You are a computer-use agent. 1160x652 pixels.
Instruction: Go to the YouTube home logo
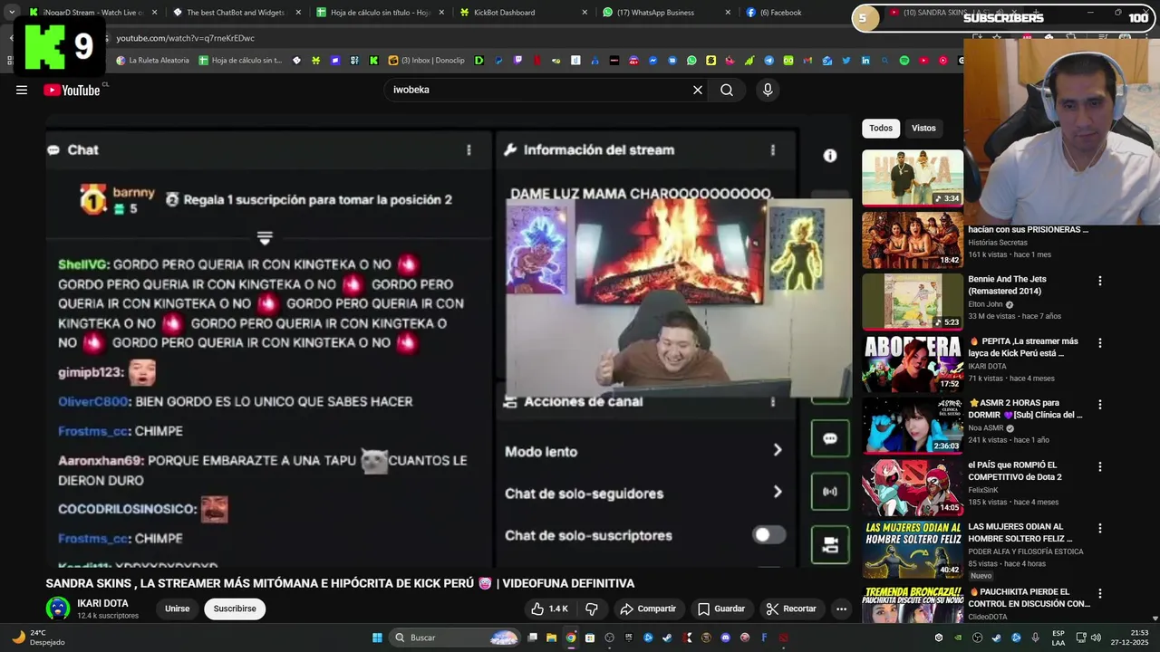point(72,90)
